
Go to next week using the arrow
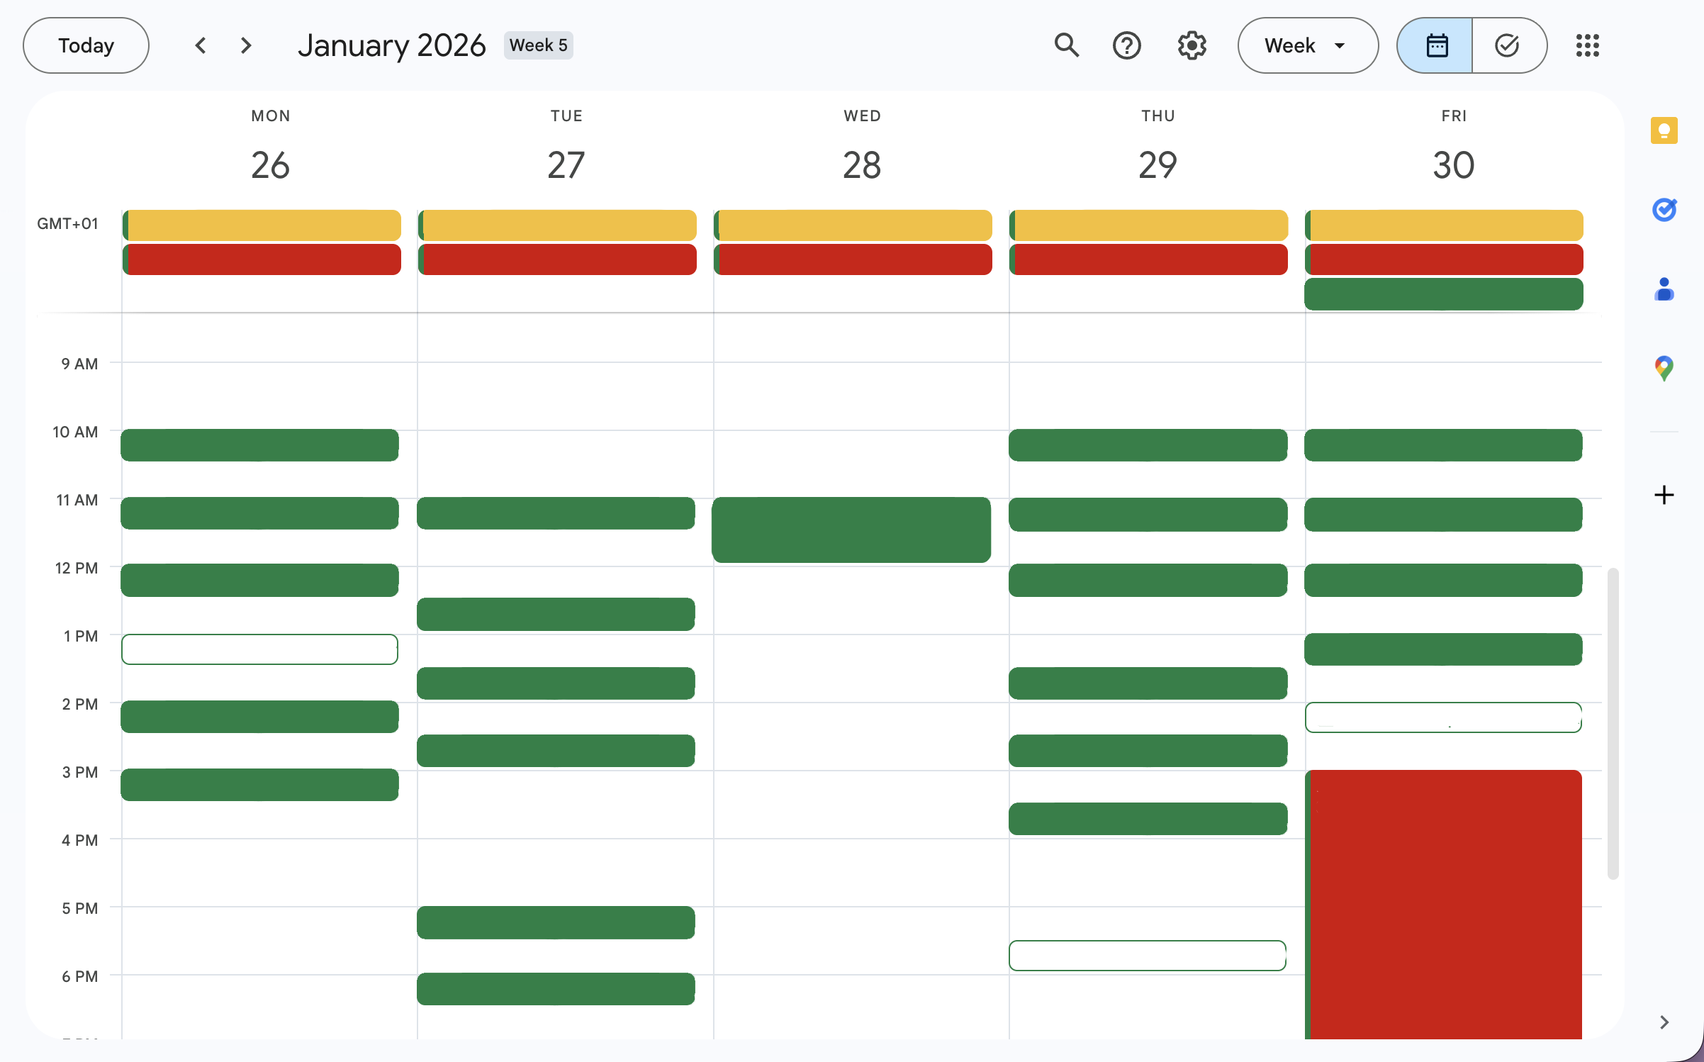[245, 45]
